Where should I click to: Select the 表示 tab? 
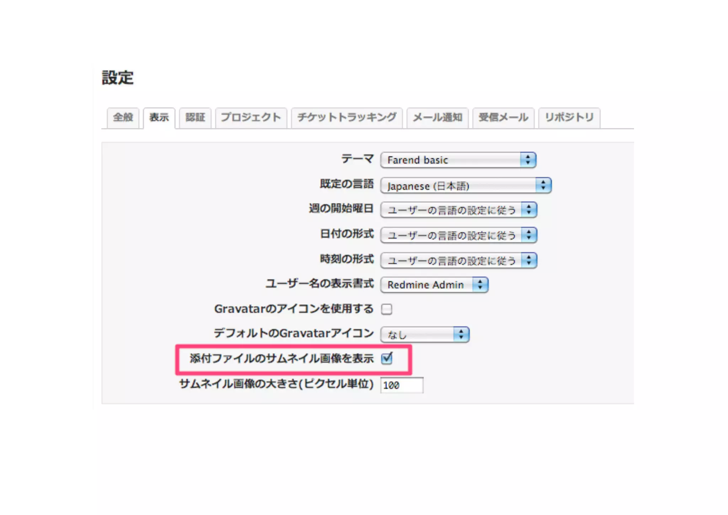[x=159, y=117]
